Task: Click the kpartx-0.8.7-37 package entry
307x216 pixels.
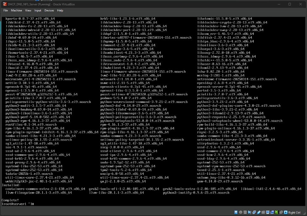Action: pos(30,19)
